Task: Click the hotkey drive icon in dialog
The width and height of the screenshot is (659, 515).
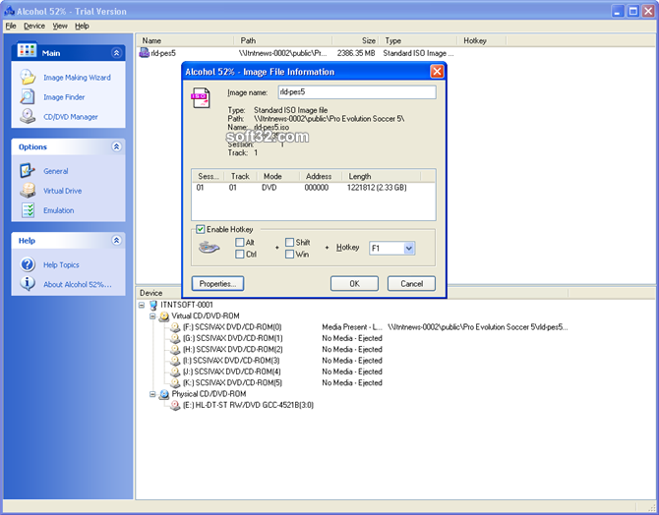Action: point(209,248)
